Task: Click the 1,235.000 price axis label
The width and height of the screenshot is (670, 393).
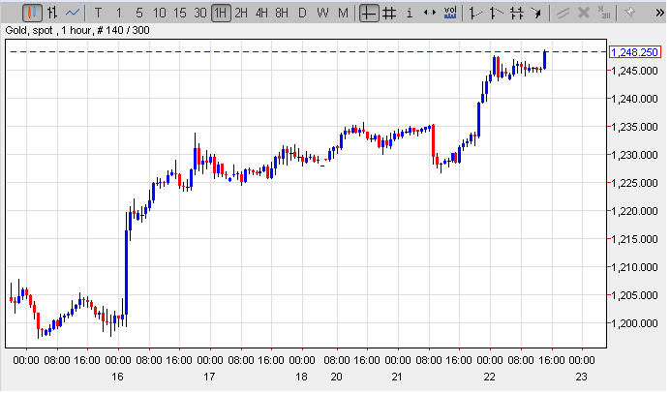Action: coord(634,127)
